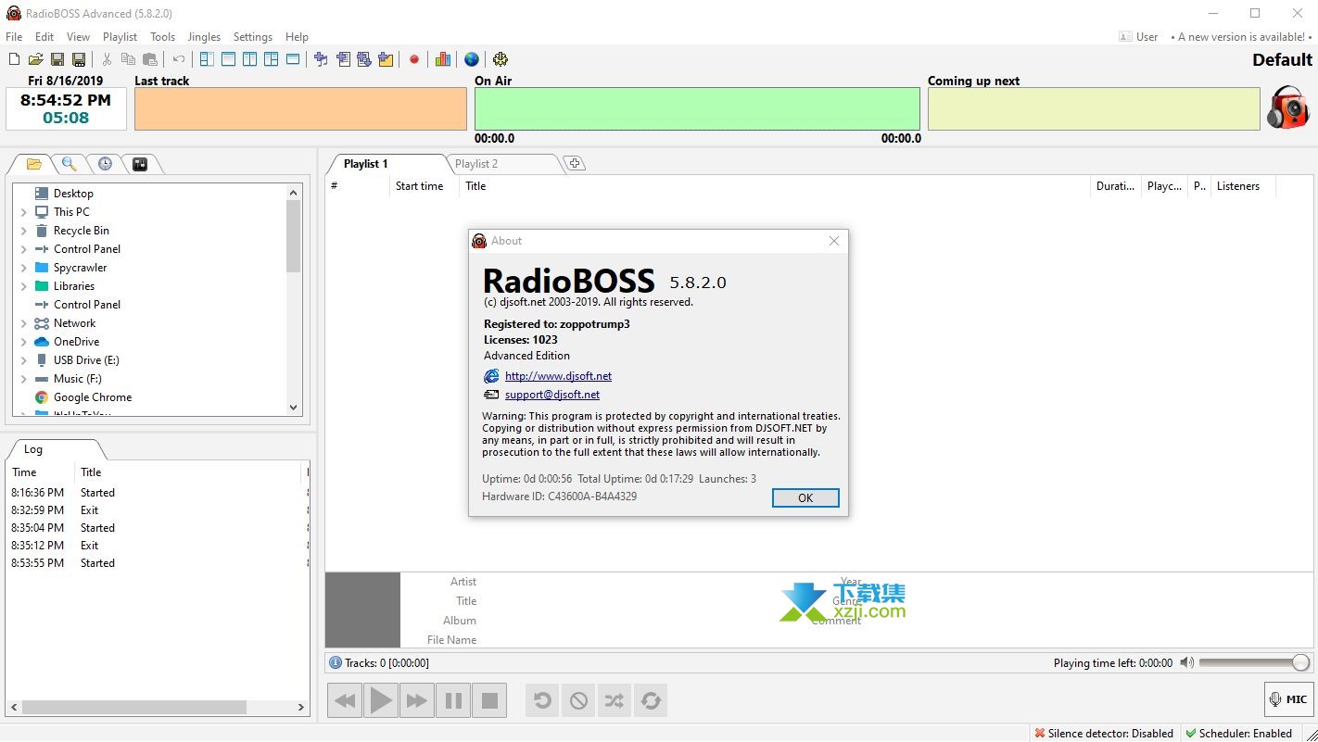Screen dimensions: 1318x742
Task: Click the Save As floppy icon
Action: (x=79, y=59)
